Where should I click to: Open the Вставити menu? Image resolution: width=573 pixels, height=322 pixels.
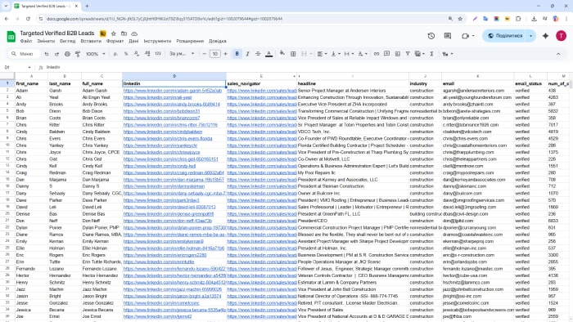click(x=91, y=41)
